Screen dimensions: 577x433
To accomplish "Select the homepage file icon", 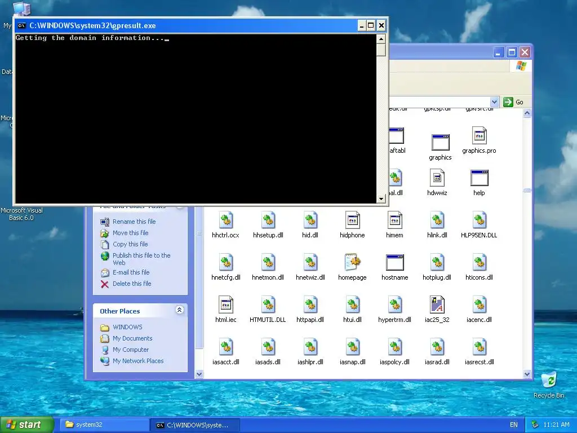I will [x=352, y=263].
